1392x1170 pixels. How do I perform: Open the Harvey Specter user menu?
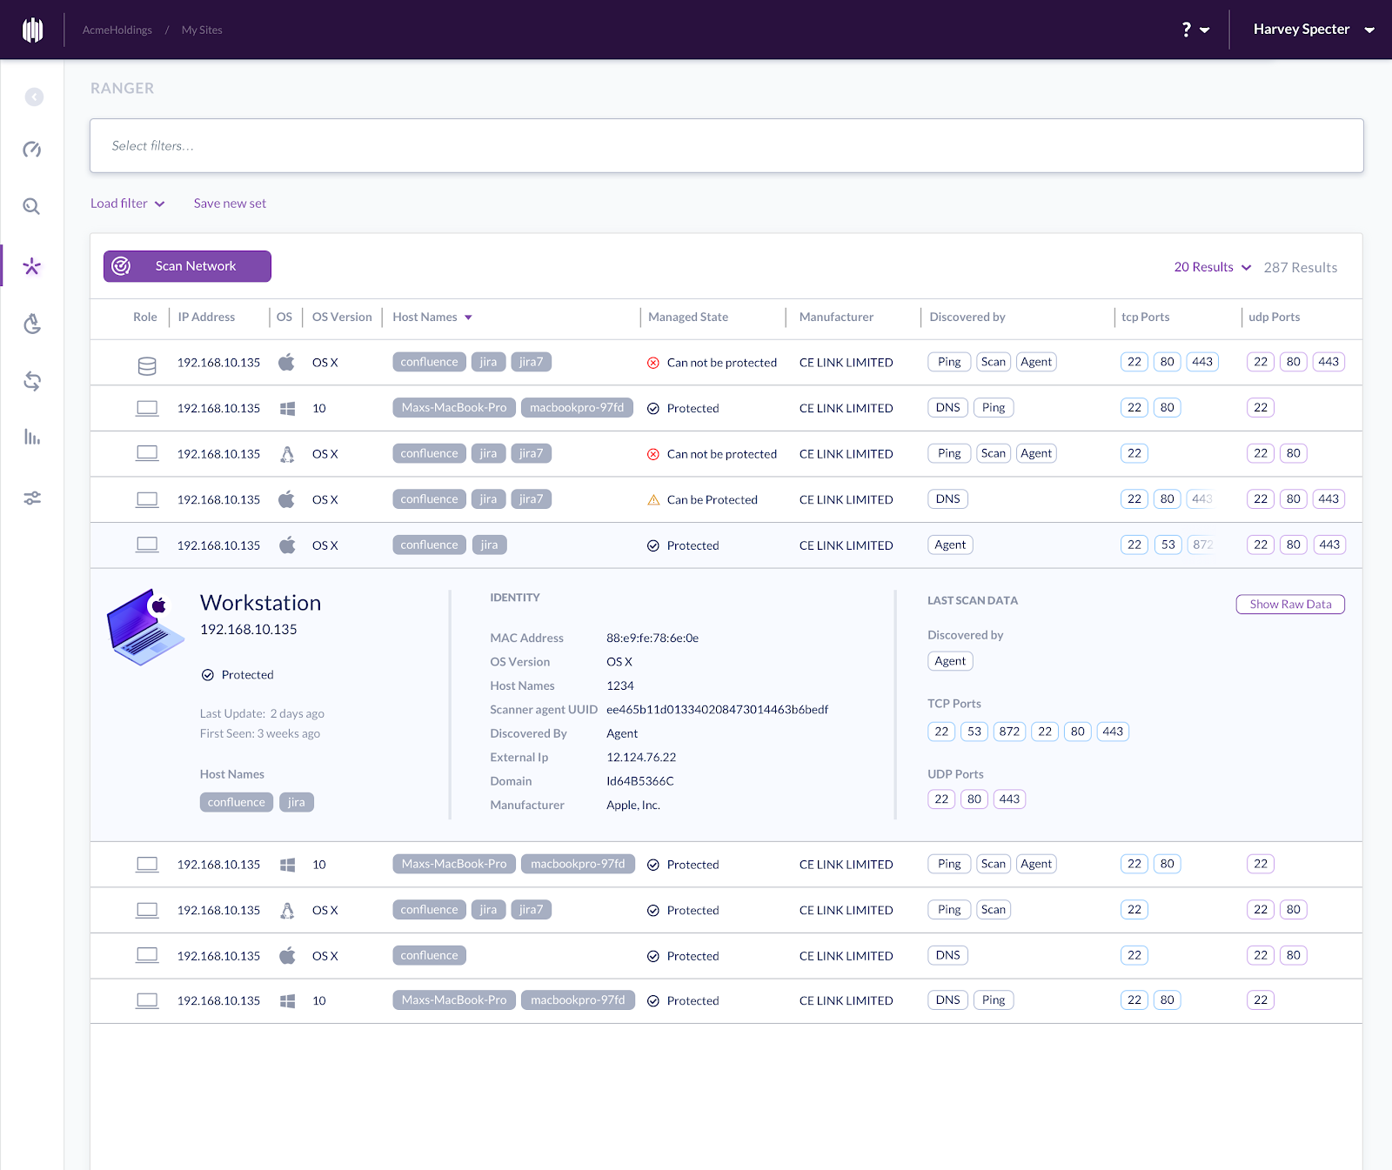[1313, 30]
